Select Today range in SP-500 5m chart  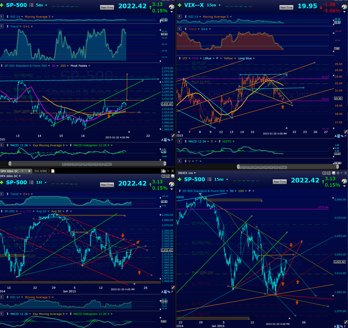point(107,164)
